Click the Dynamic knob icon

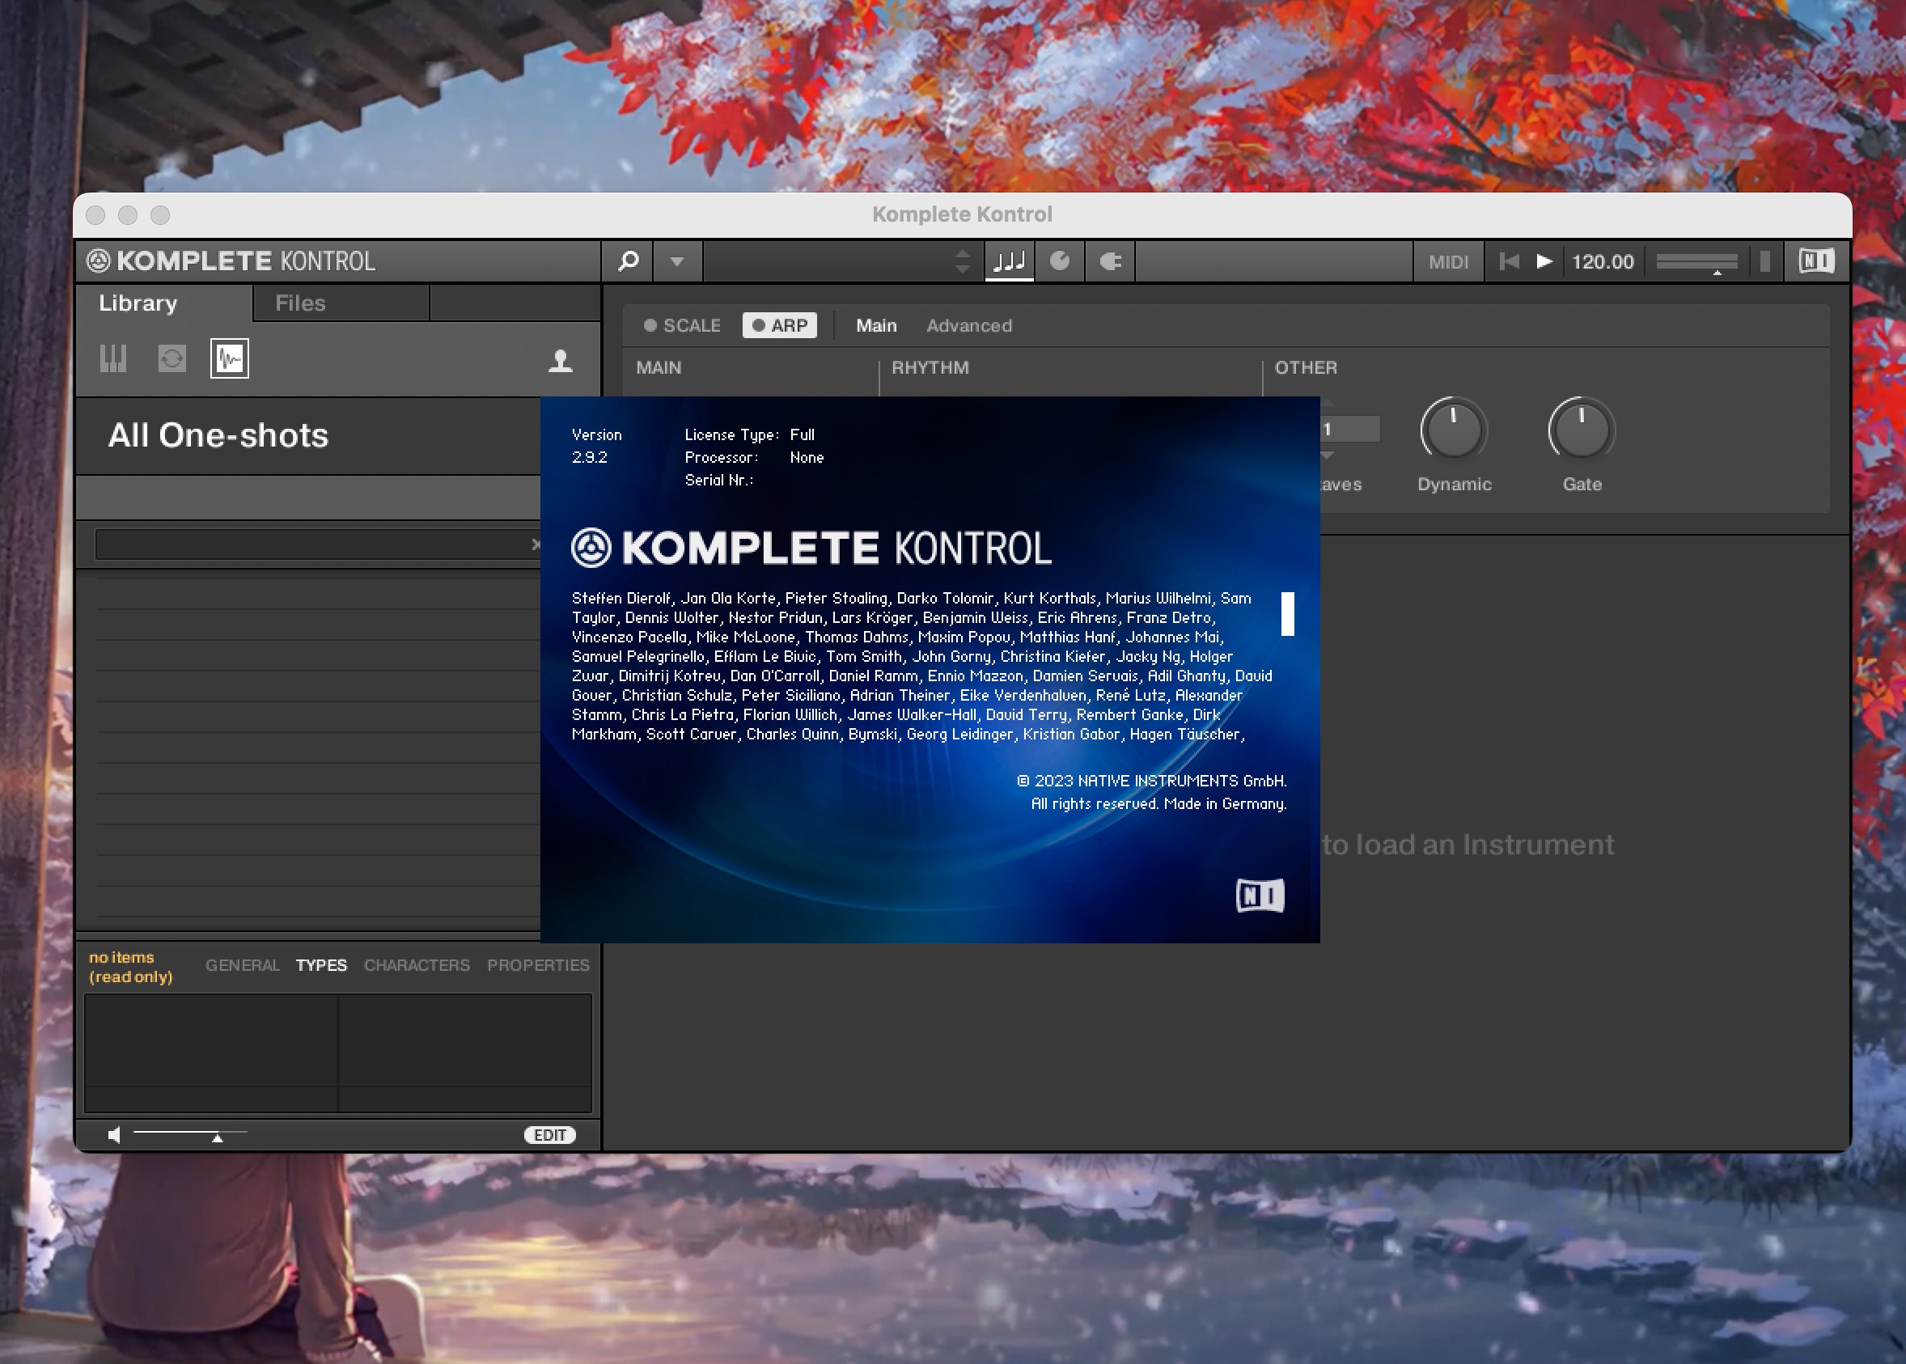(x=1453, y=434)
